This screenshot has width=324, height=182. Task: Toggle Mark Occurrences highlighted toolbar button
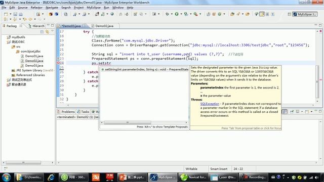(262, 14)
